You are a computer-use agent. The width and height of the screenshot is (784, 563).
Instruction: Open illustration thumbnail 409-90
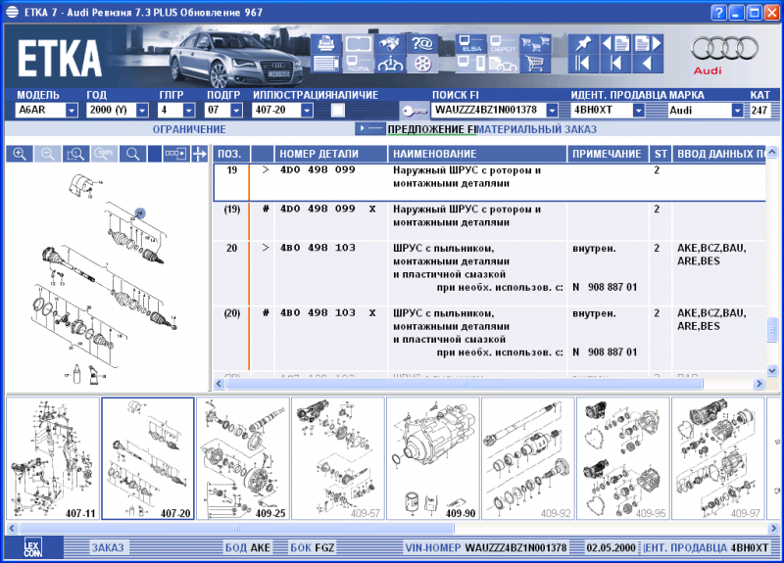(x=433, y=458)
